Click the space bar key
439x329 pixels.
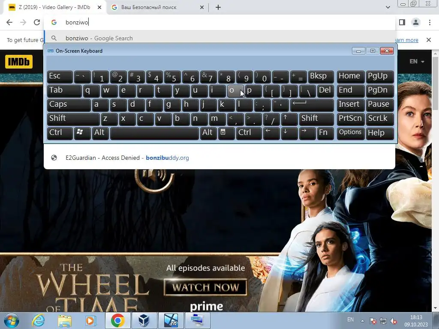(154, 133)
